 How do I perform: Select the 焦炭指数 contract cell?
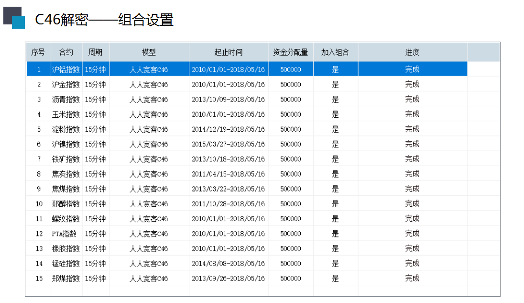(66, 174)
